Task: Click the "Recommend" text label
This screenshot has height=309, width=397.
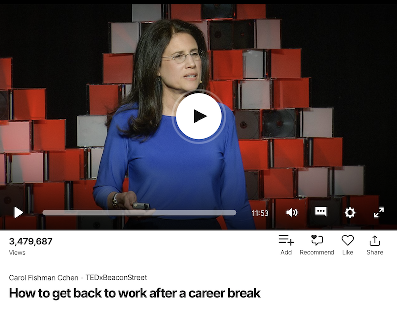Action: click(317, 252)
